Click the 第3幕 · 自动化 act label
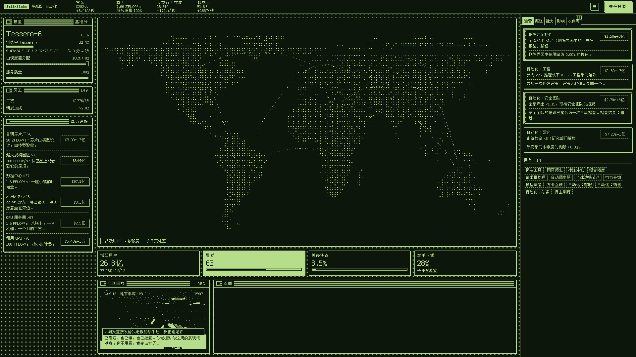The image size is (636, 357). coord(44,7)
